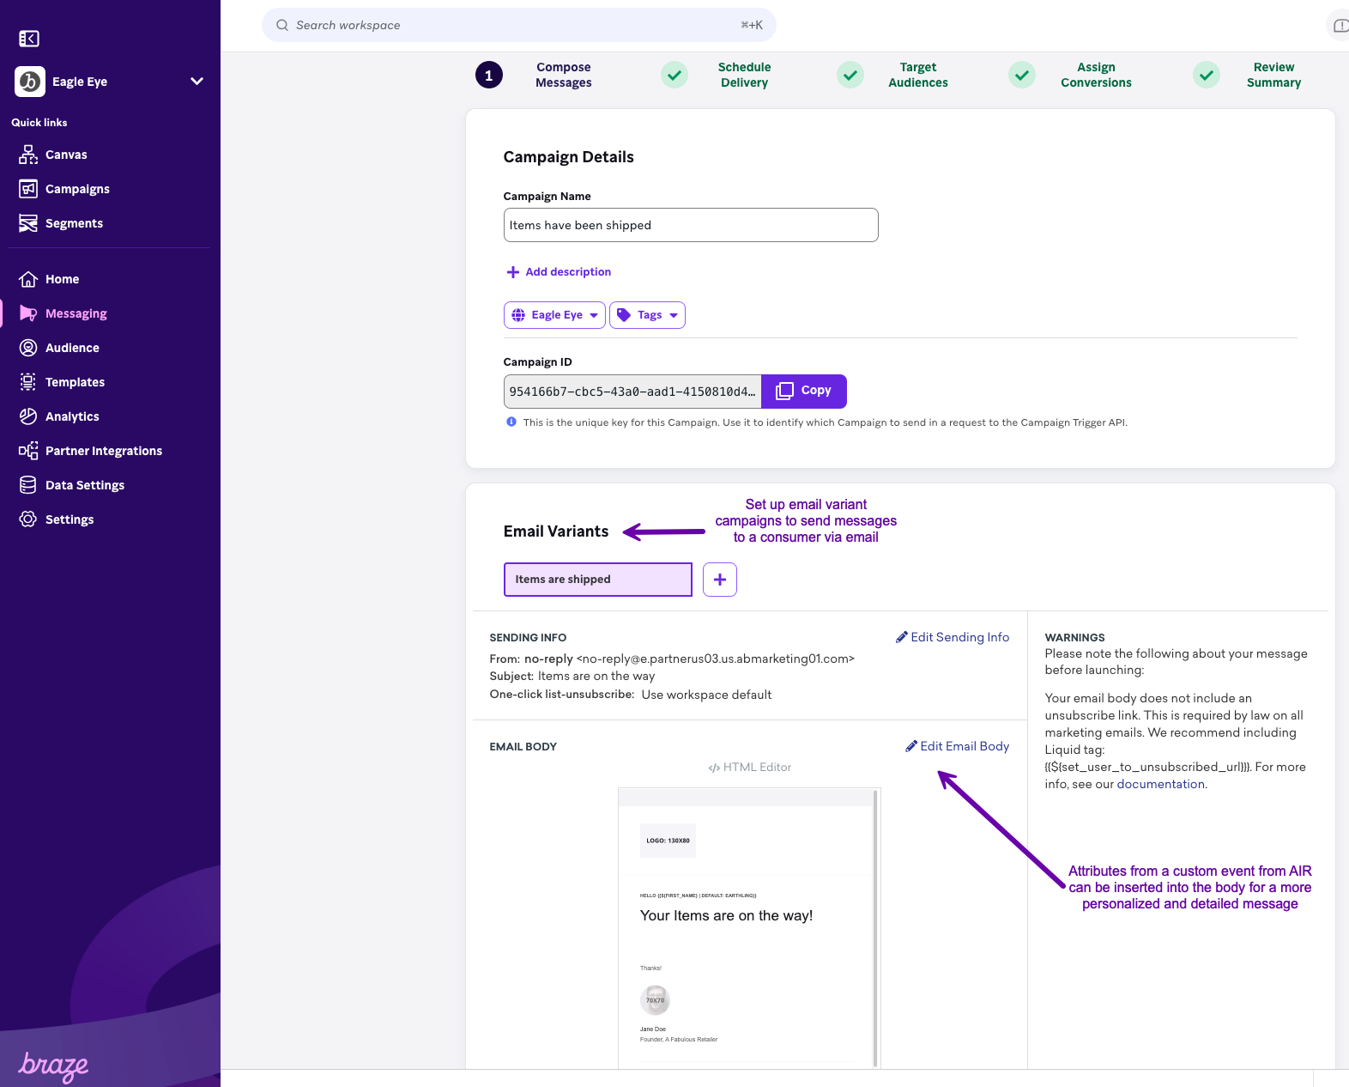The image size is (1349, 1087).
Task: Click the Eagle Eye workspace logo
Action: pos(30,82)
